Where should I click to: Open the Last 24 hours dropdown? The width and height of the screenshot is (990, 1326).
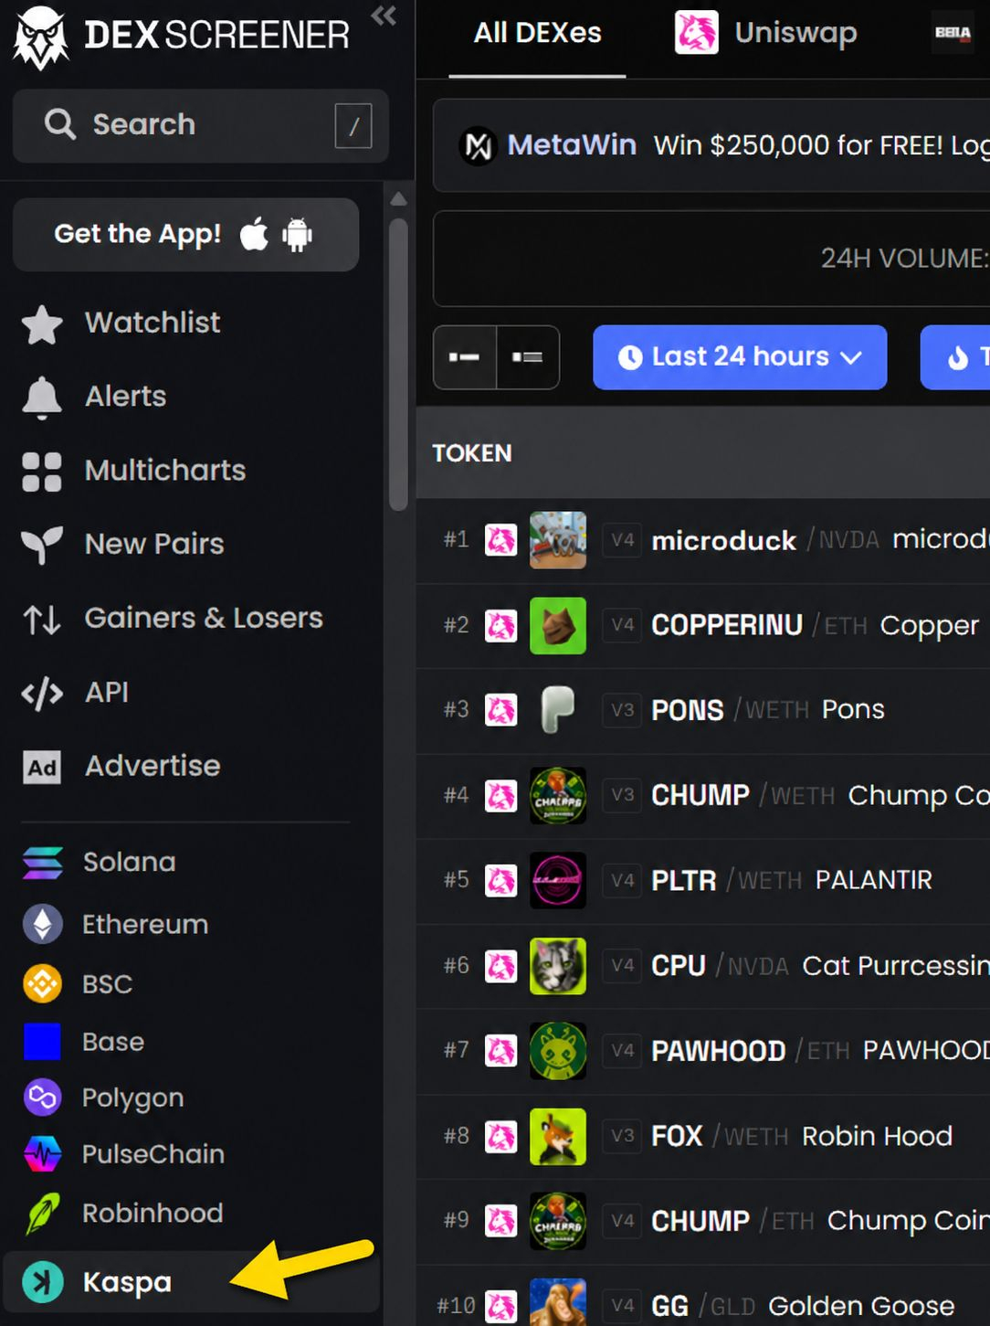point(740,357)
